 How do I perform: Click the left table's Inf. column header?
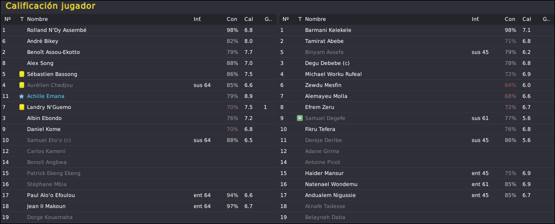[x=198, y=19]
